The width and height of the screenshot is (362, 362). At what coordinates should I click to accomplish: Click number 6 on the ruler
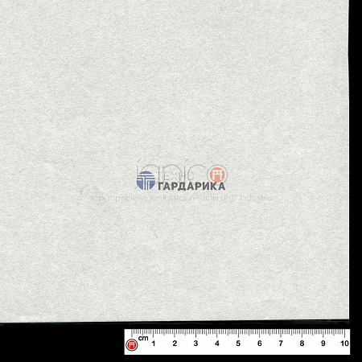tap(260, 343)
